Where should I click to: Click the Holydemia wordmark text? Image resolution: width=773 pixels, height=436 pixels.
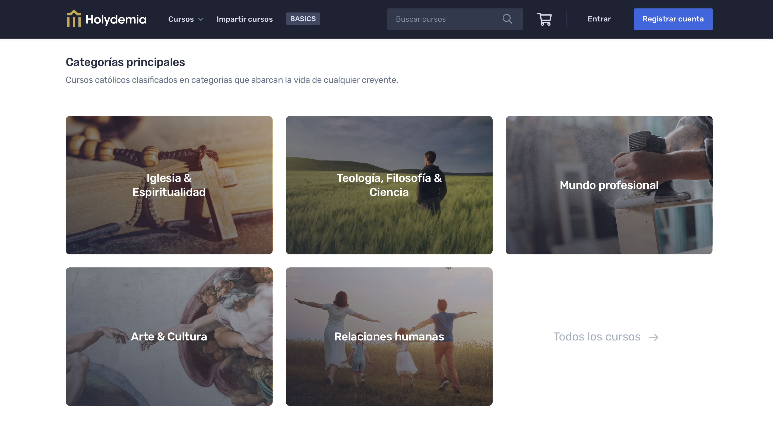click(x=116, y=20)
